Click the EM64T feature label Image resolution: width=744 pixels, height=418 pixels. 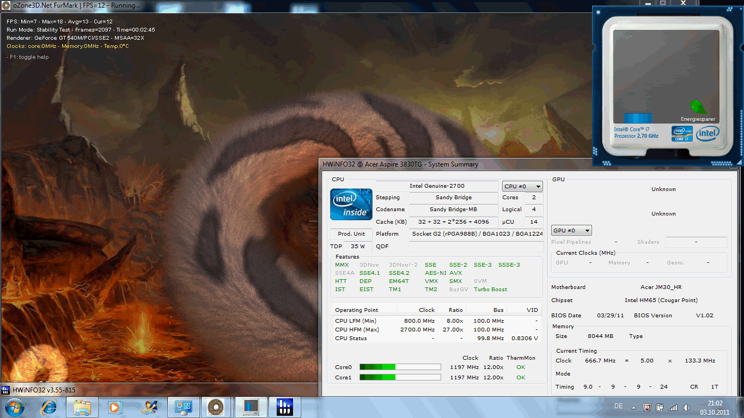(x=399, y=281)
